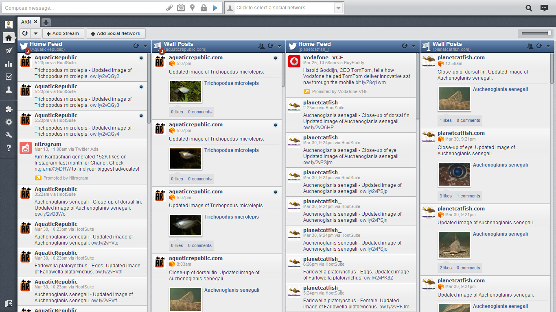Click the refresh all streams button
The image size is (556, 312).
pos(25,33)
